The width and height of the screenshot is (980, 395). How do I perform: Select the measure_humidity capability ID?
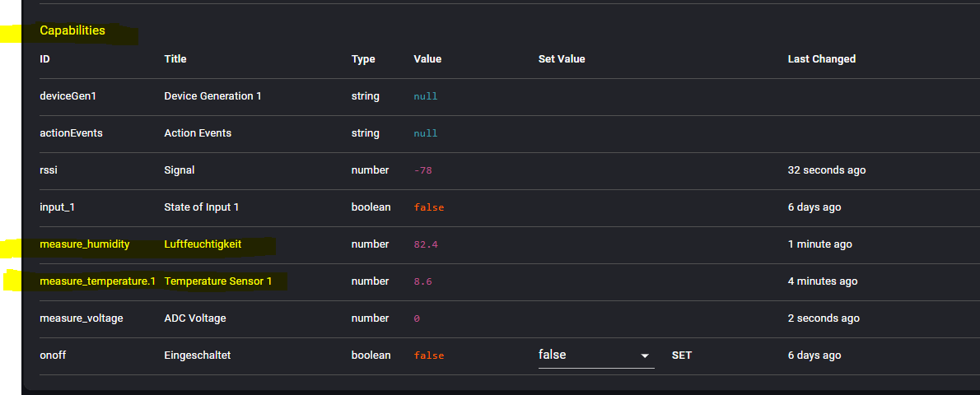pyautogui.click(x=85, y=244)
